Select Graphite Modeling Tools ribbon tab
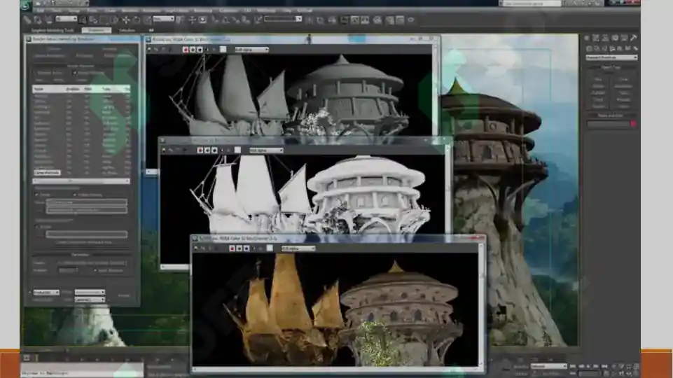673x378 pixels. click(53, 31)
